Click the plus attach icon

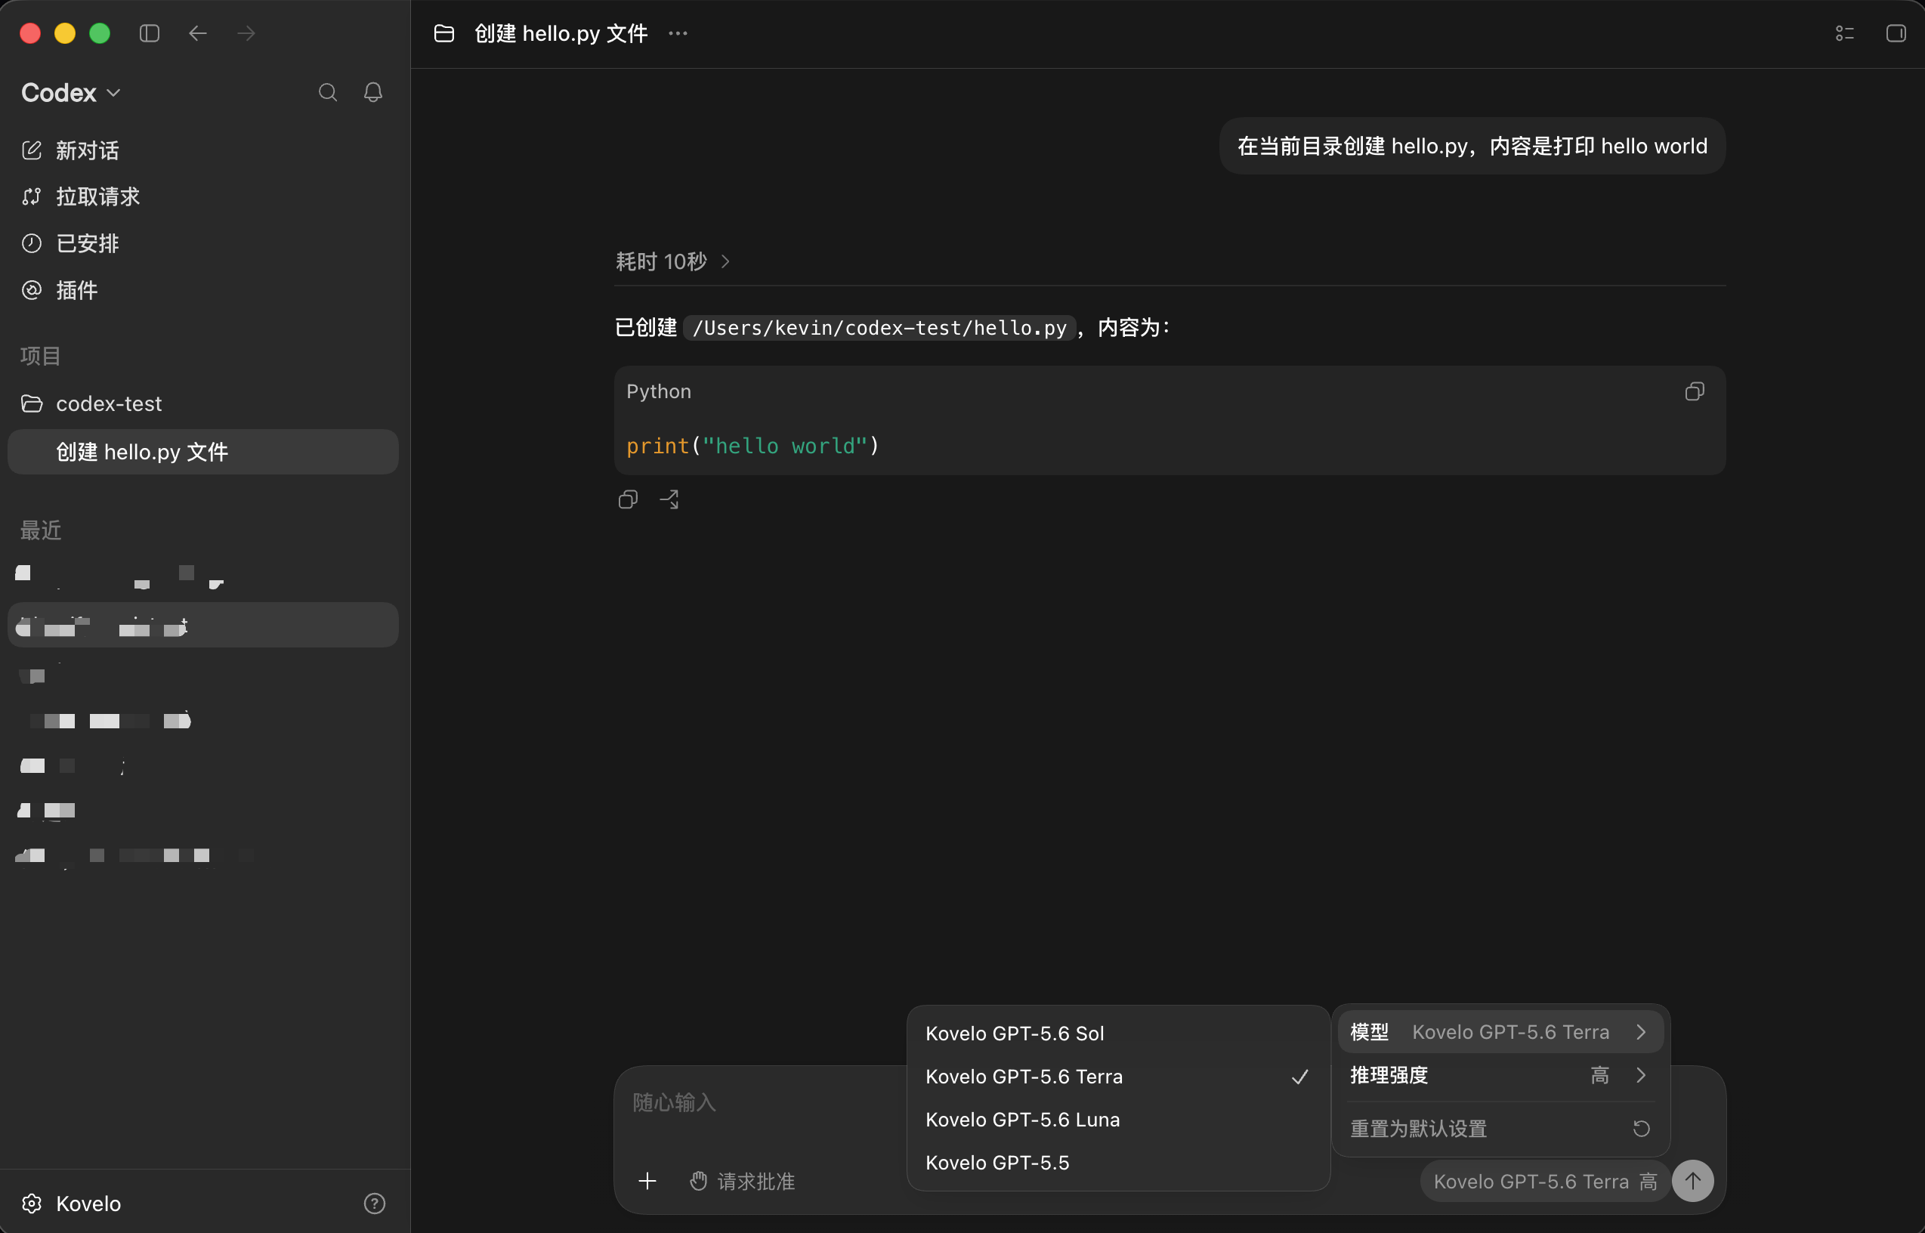[647, 1181]
